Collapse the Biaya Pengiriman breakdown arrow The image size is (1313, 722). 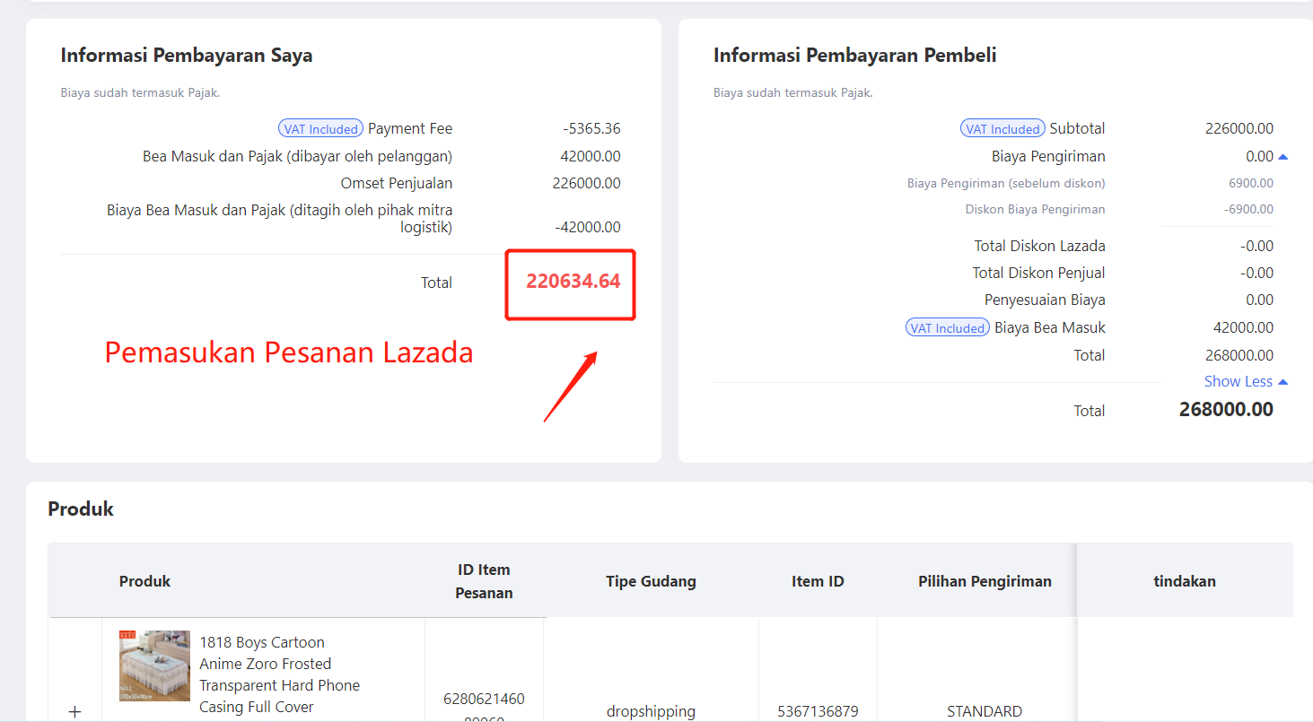click(x=1282, y=157)
